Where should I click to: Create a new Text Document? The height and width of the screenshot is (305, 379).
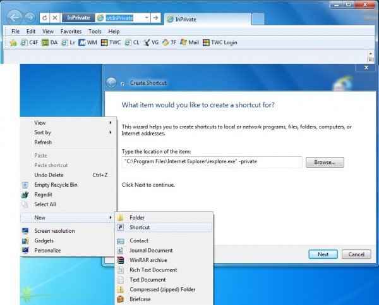pyautogui.click(x=164, y=280)
